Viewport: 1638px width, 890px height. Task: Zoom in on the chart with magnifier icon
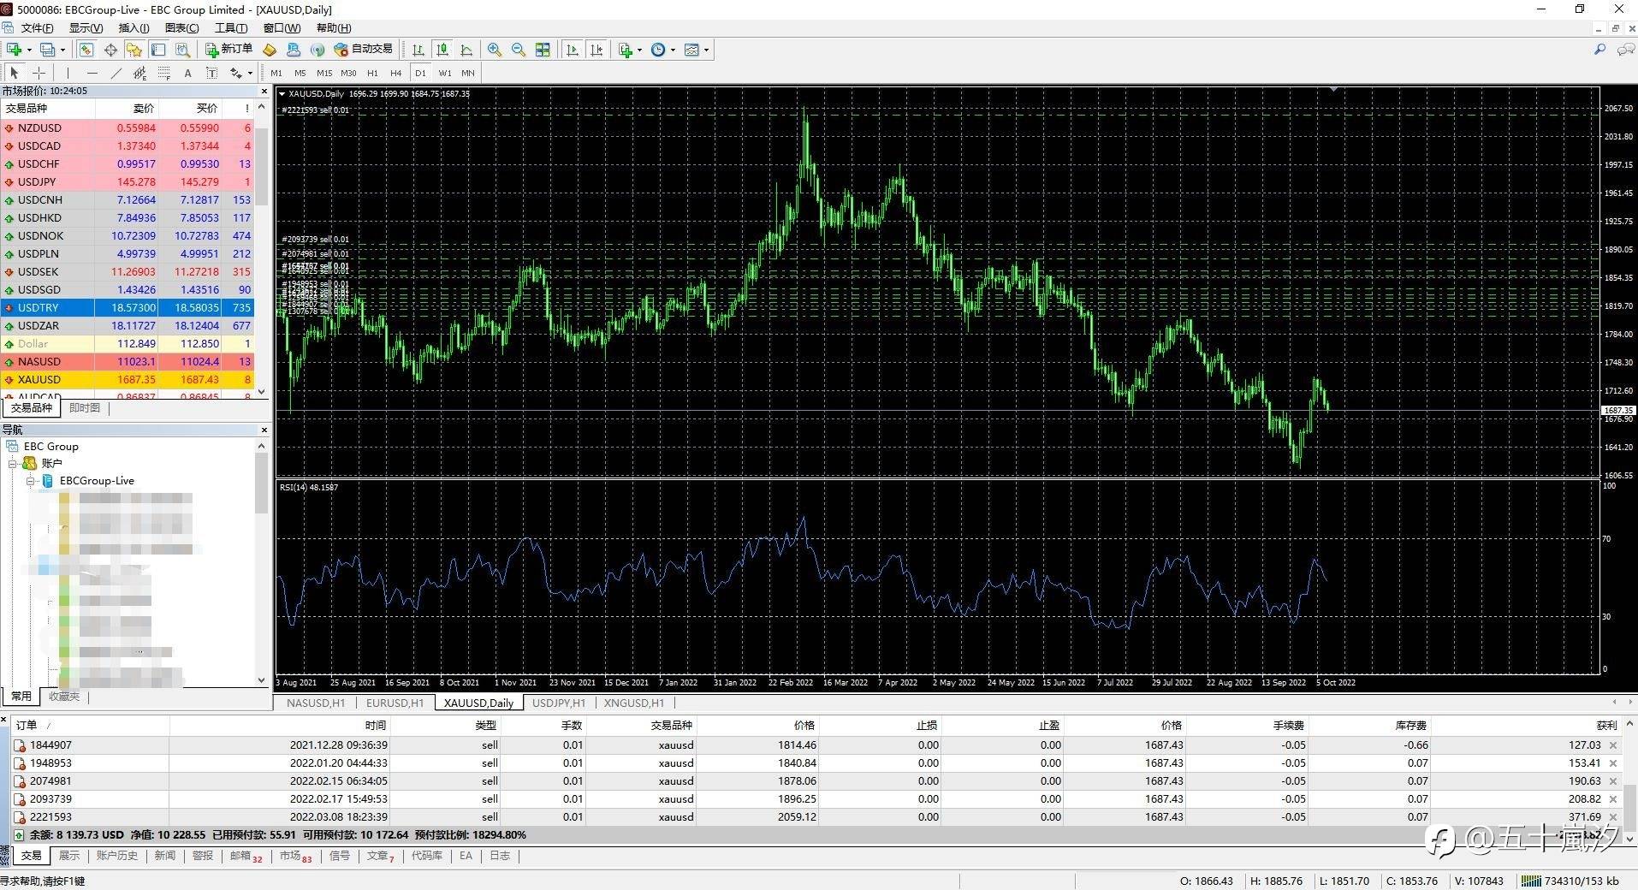click(x=495, y=50)
